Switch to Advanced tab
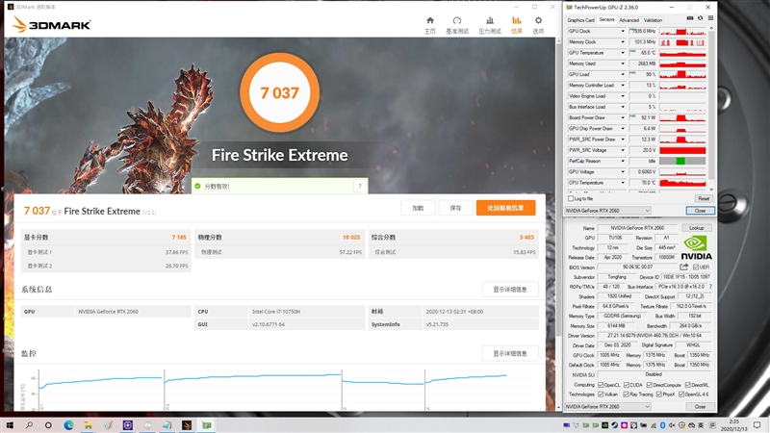The width and height of the screenshot is (770, 433). (629, 20)
